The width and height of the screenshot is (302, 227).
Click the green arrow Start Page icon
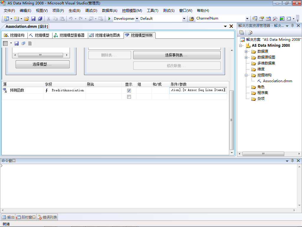[282, 19]
